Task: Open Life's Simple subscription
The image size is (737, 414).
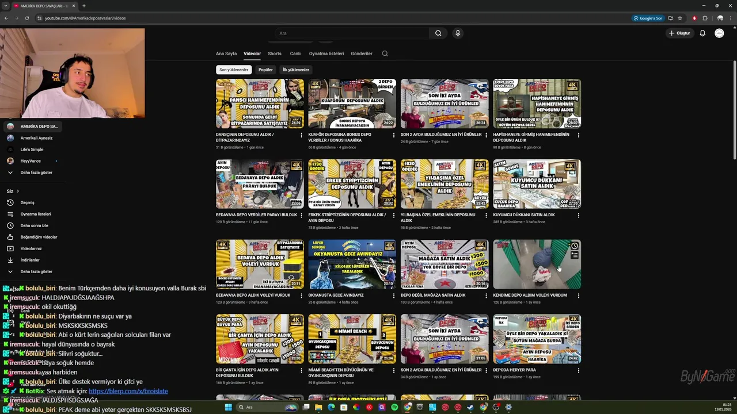Action: point(32,149)
